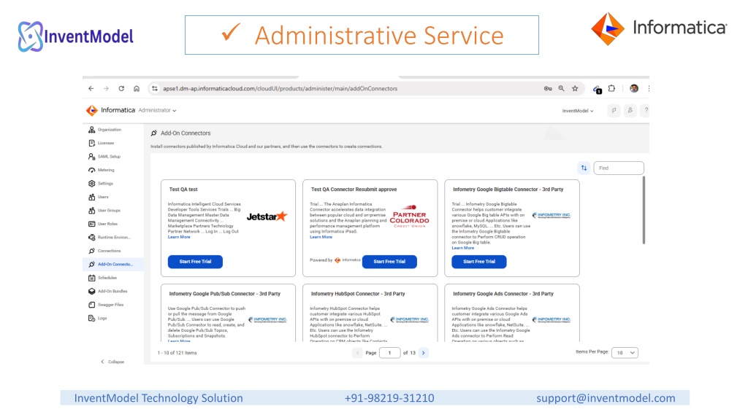The height and width of the screenshot is (420, 748).
Task: Click the 'Infometry HubSpot Connector' title
Action: (x=358, y=294)
